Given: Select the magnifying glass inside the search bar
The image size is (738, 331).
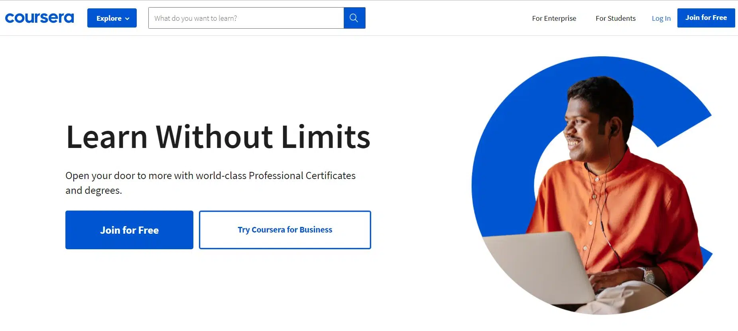Looking at the screenshot, I should click(x=354, y=18).
